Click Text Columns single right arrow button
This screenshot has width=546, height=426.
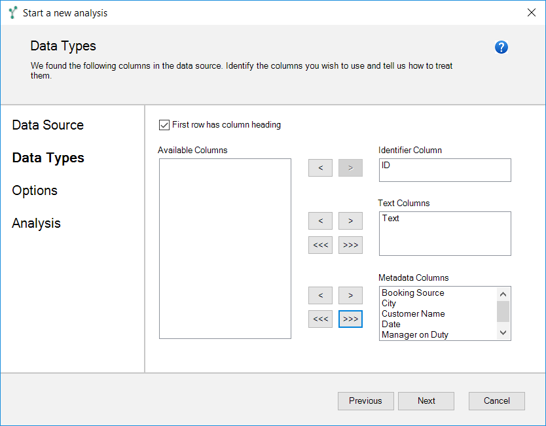(x=350, y=221)
